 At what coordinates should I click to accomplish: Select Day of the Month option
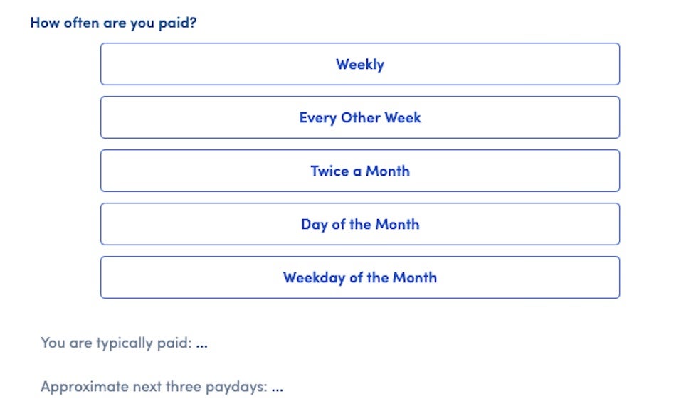pyautogui.click(x=359, y=224)
